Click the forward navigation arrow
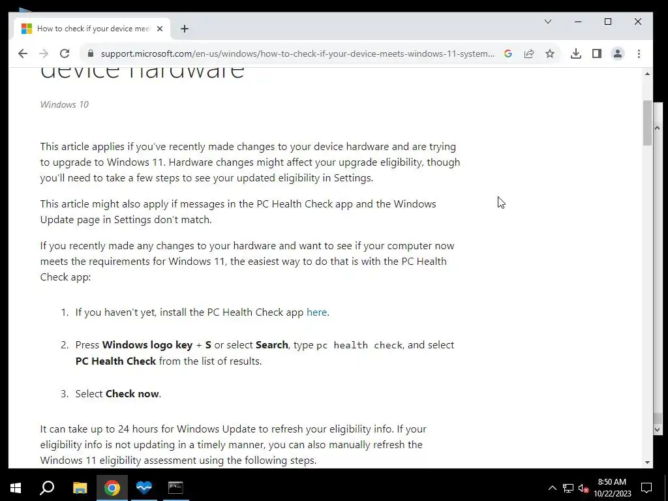Screen dimensions: 668x501 (44, 53)
